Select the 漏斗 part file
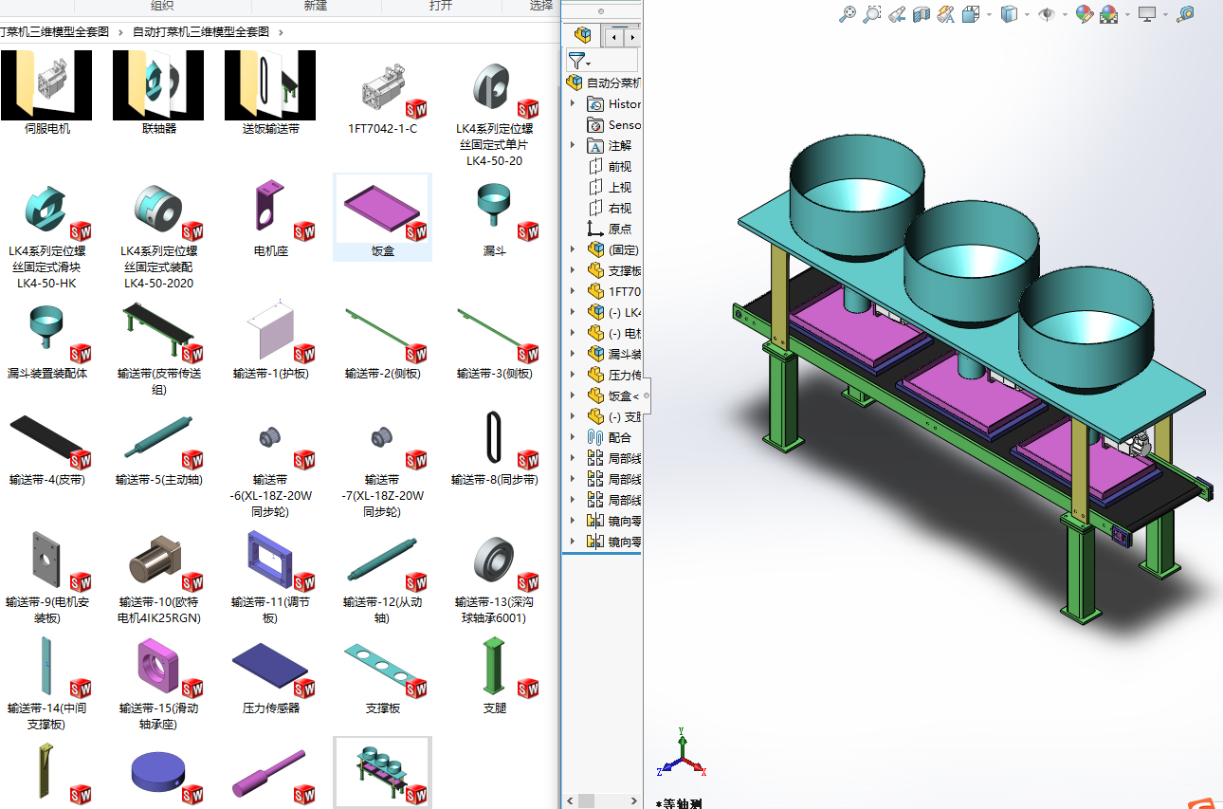 point(494,220)
